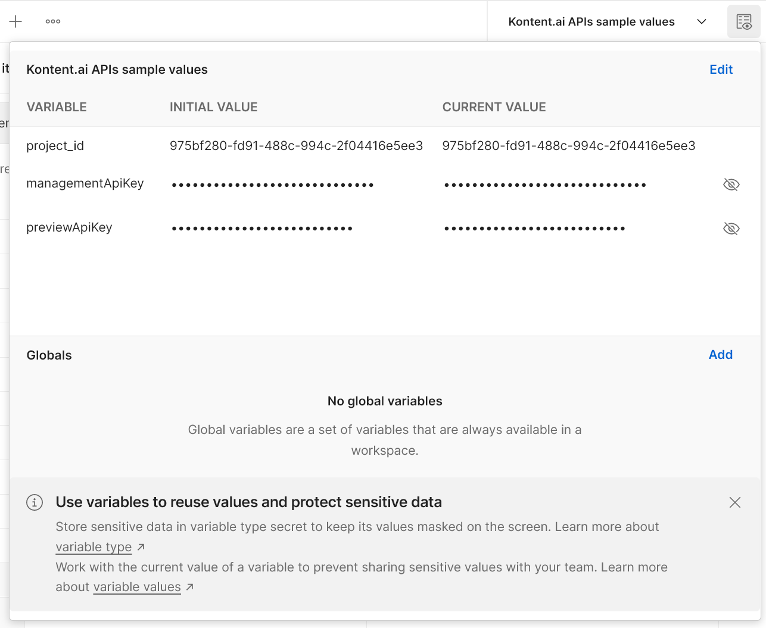The height and width of the screenshot is (628, 766).
Task: Expand the Kontent.ai APIs sample values chevron
Action: pos(701,21)
